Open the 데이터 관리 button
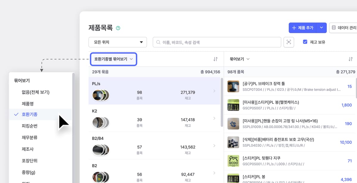357x183 pixels. point(344,28)
